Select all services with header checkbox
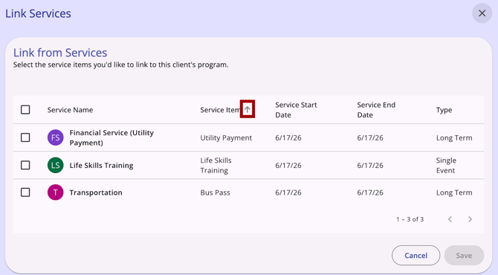Screen dimensions: 498x275 (25, 109)
